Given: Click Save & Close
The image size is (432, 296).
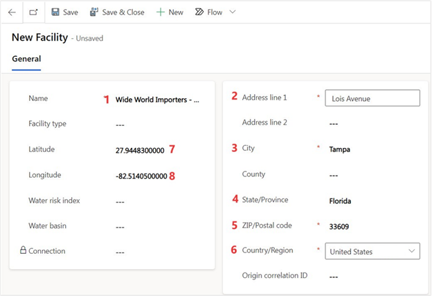Looking at the screenshot, I should [x=117, y=12].
